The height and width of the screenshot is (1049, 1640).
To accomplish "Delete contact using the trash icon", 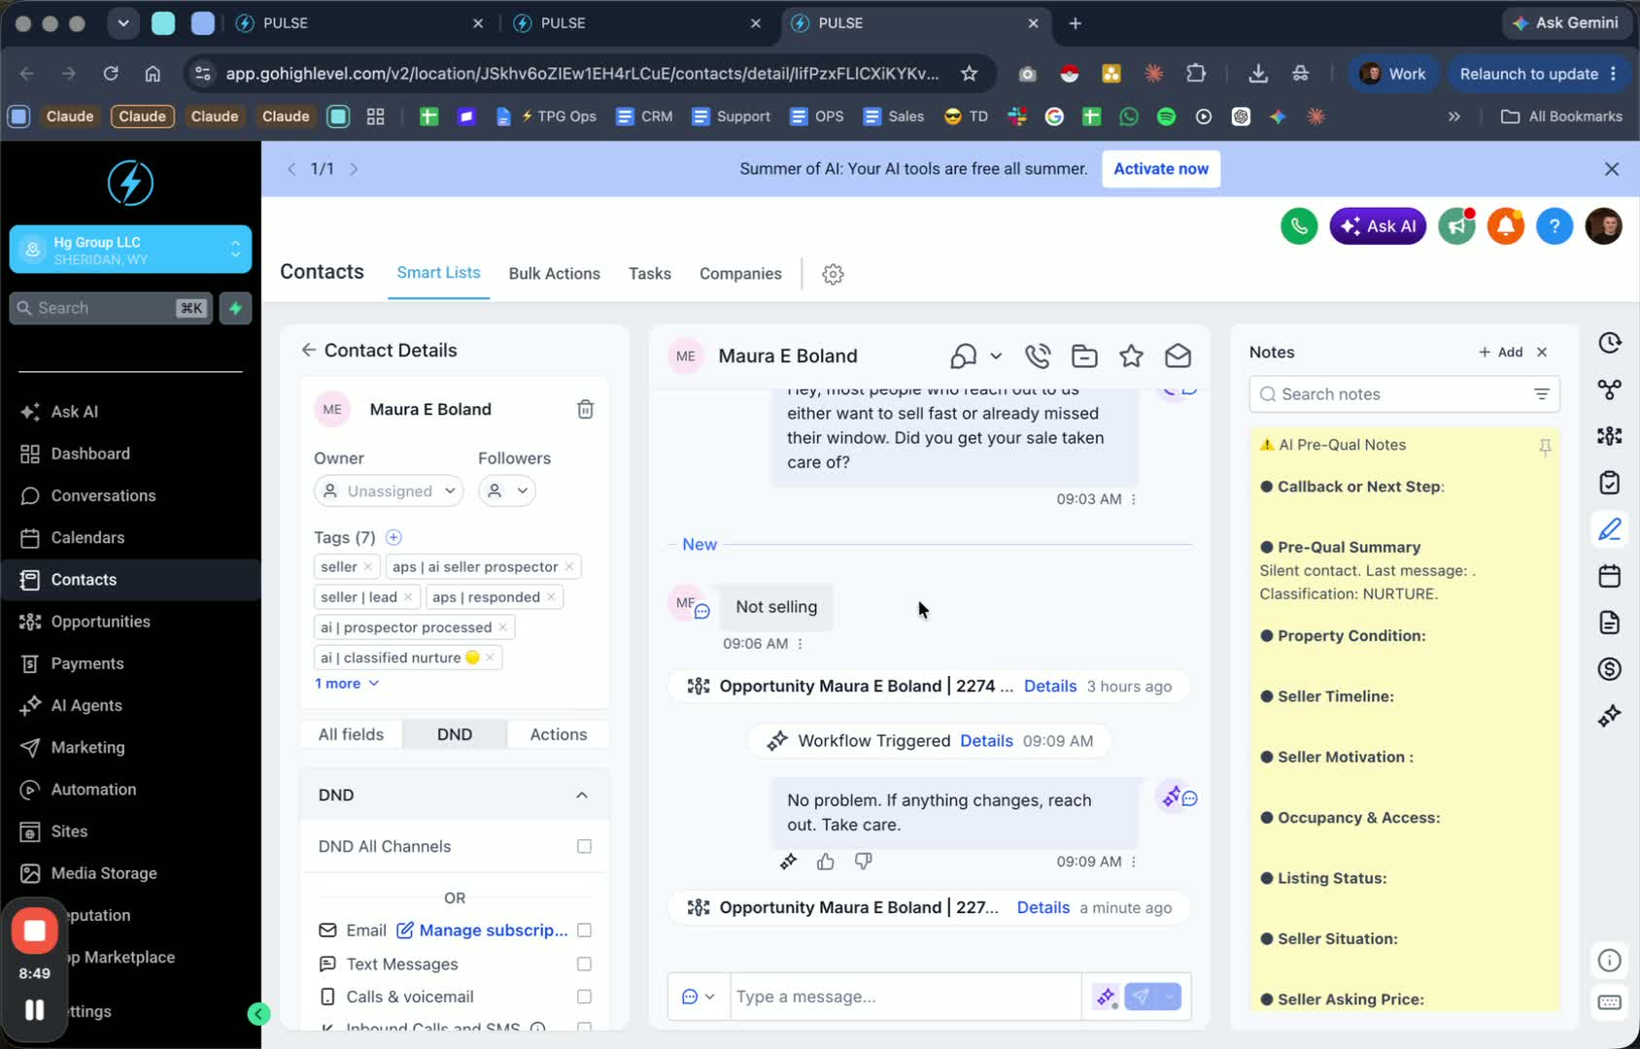I will point(585,409).
